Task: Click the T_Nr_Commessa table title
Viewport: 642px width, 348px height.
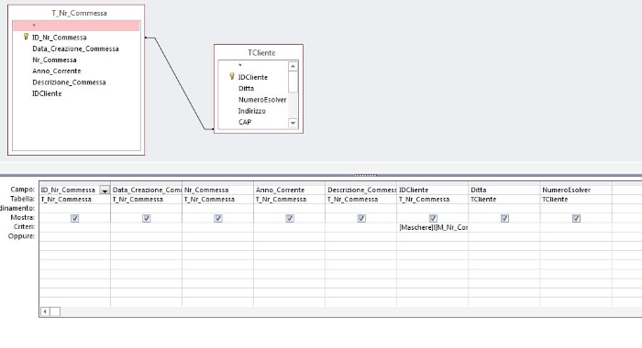Action: (79, 13)
